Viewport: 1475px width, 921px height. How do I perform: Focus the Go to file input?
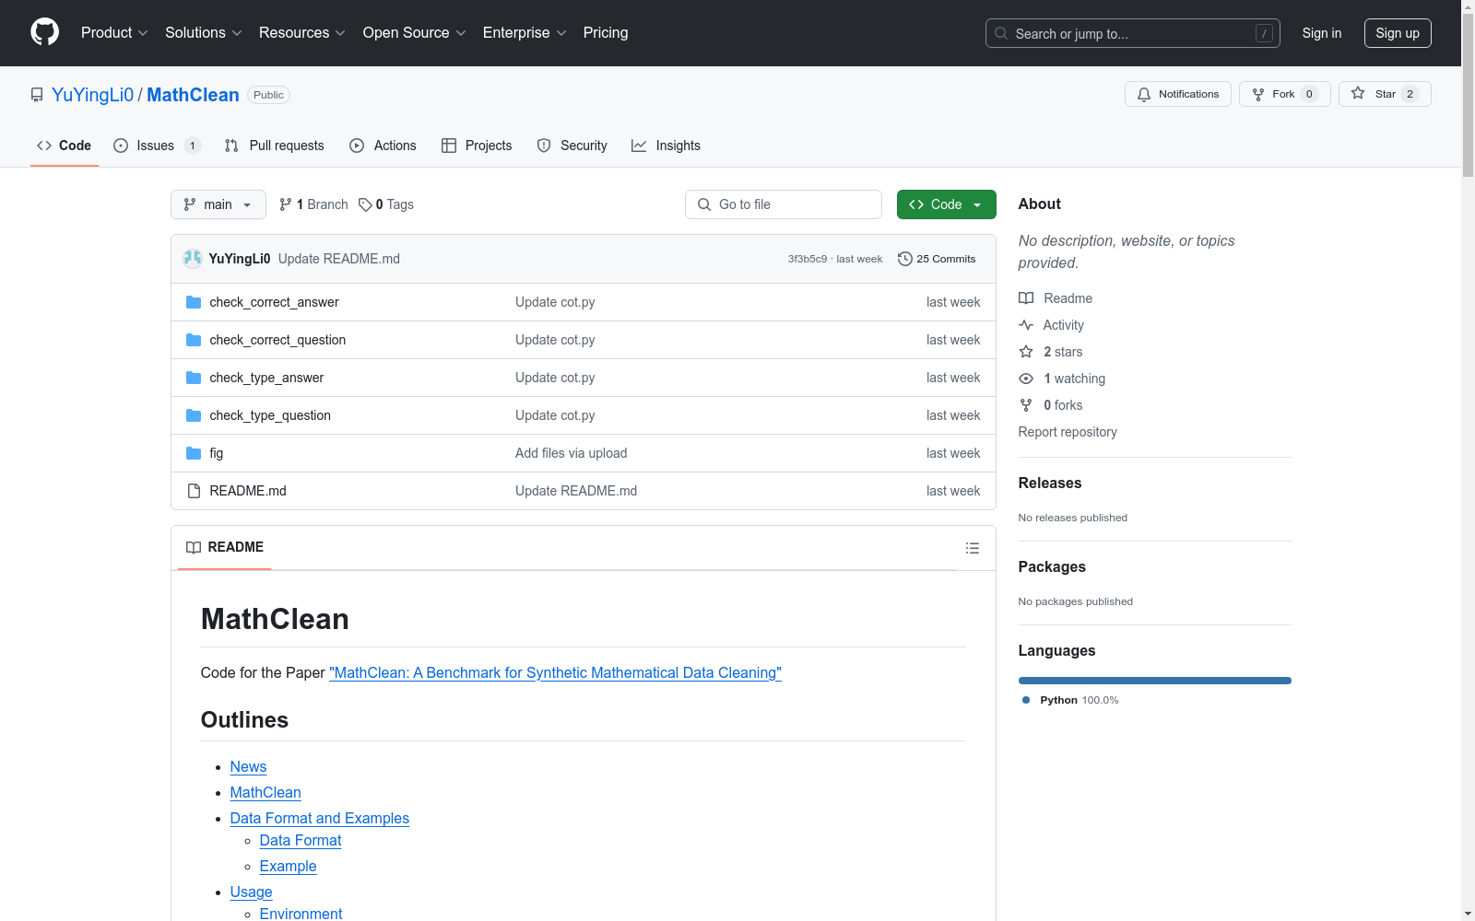pyautogui.click(x=784, y=204)
